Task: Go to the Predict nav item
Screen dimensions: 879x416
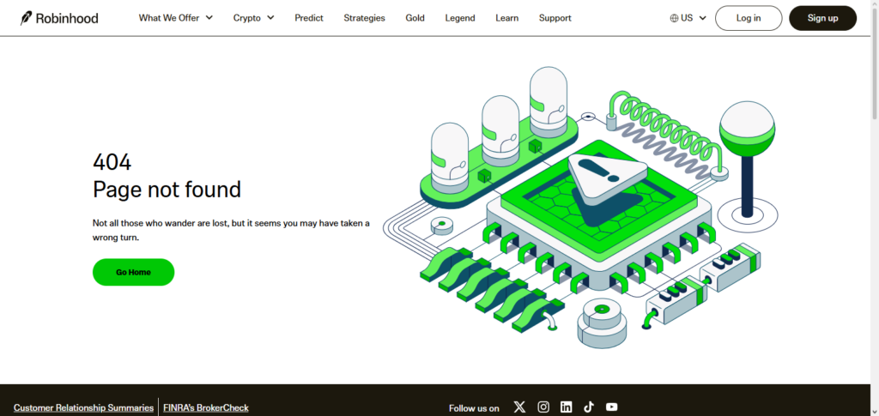Action: click(309, 18)
